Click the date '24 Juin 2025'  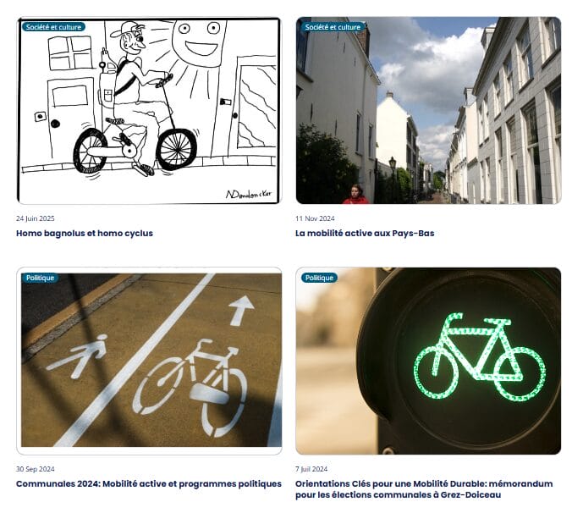coord(35,218)
